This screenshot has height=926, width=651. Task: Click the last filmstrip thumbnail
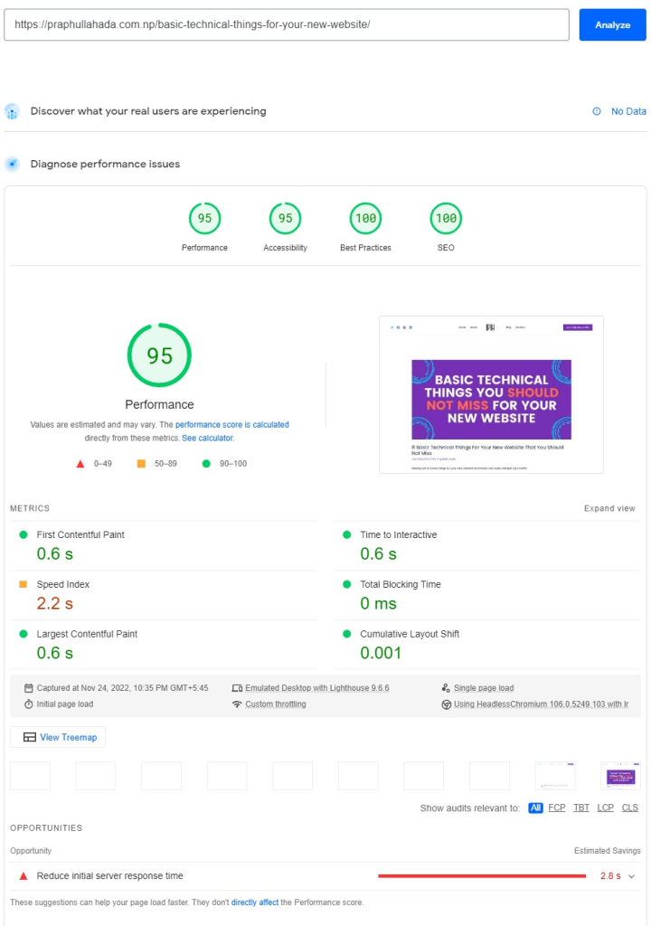pyautogui.click(x=620, y=776)
